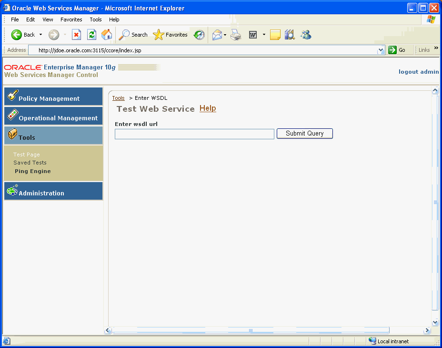Image resolution: width=442 pixels, height=348 pixels.
Task: Go to the Home page icon
Action: pos(107,35)
